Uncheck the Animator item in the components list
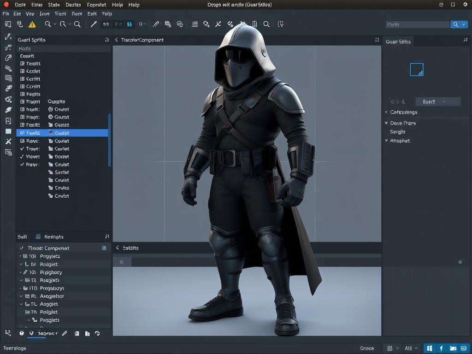472x354 pixels. [x=21, y=296]
